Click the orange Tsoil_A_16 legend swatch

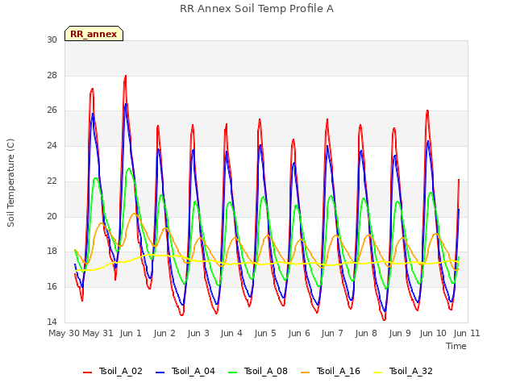[305, 372]
